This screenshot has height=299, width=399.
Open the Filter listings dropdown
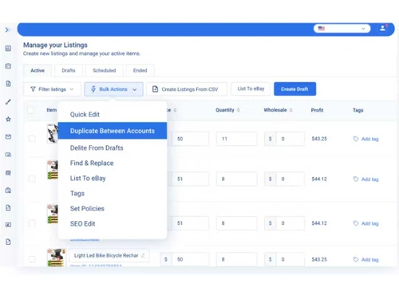(x=52, y=89)
